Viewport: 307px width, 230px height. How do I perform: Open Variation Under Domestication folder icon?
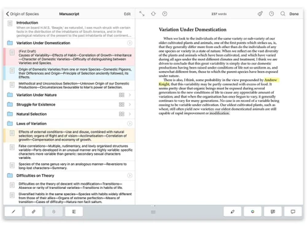pyautogui.click(x=10, y=43)
